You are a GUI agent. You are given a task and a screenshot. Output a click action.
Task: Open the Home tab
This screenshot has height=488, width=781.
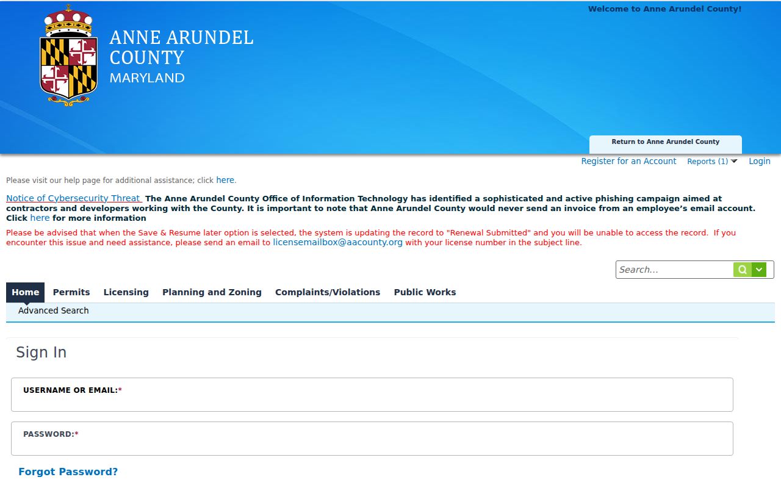click(x=26, y=292)
